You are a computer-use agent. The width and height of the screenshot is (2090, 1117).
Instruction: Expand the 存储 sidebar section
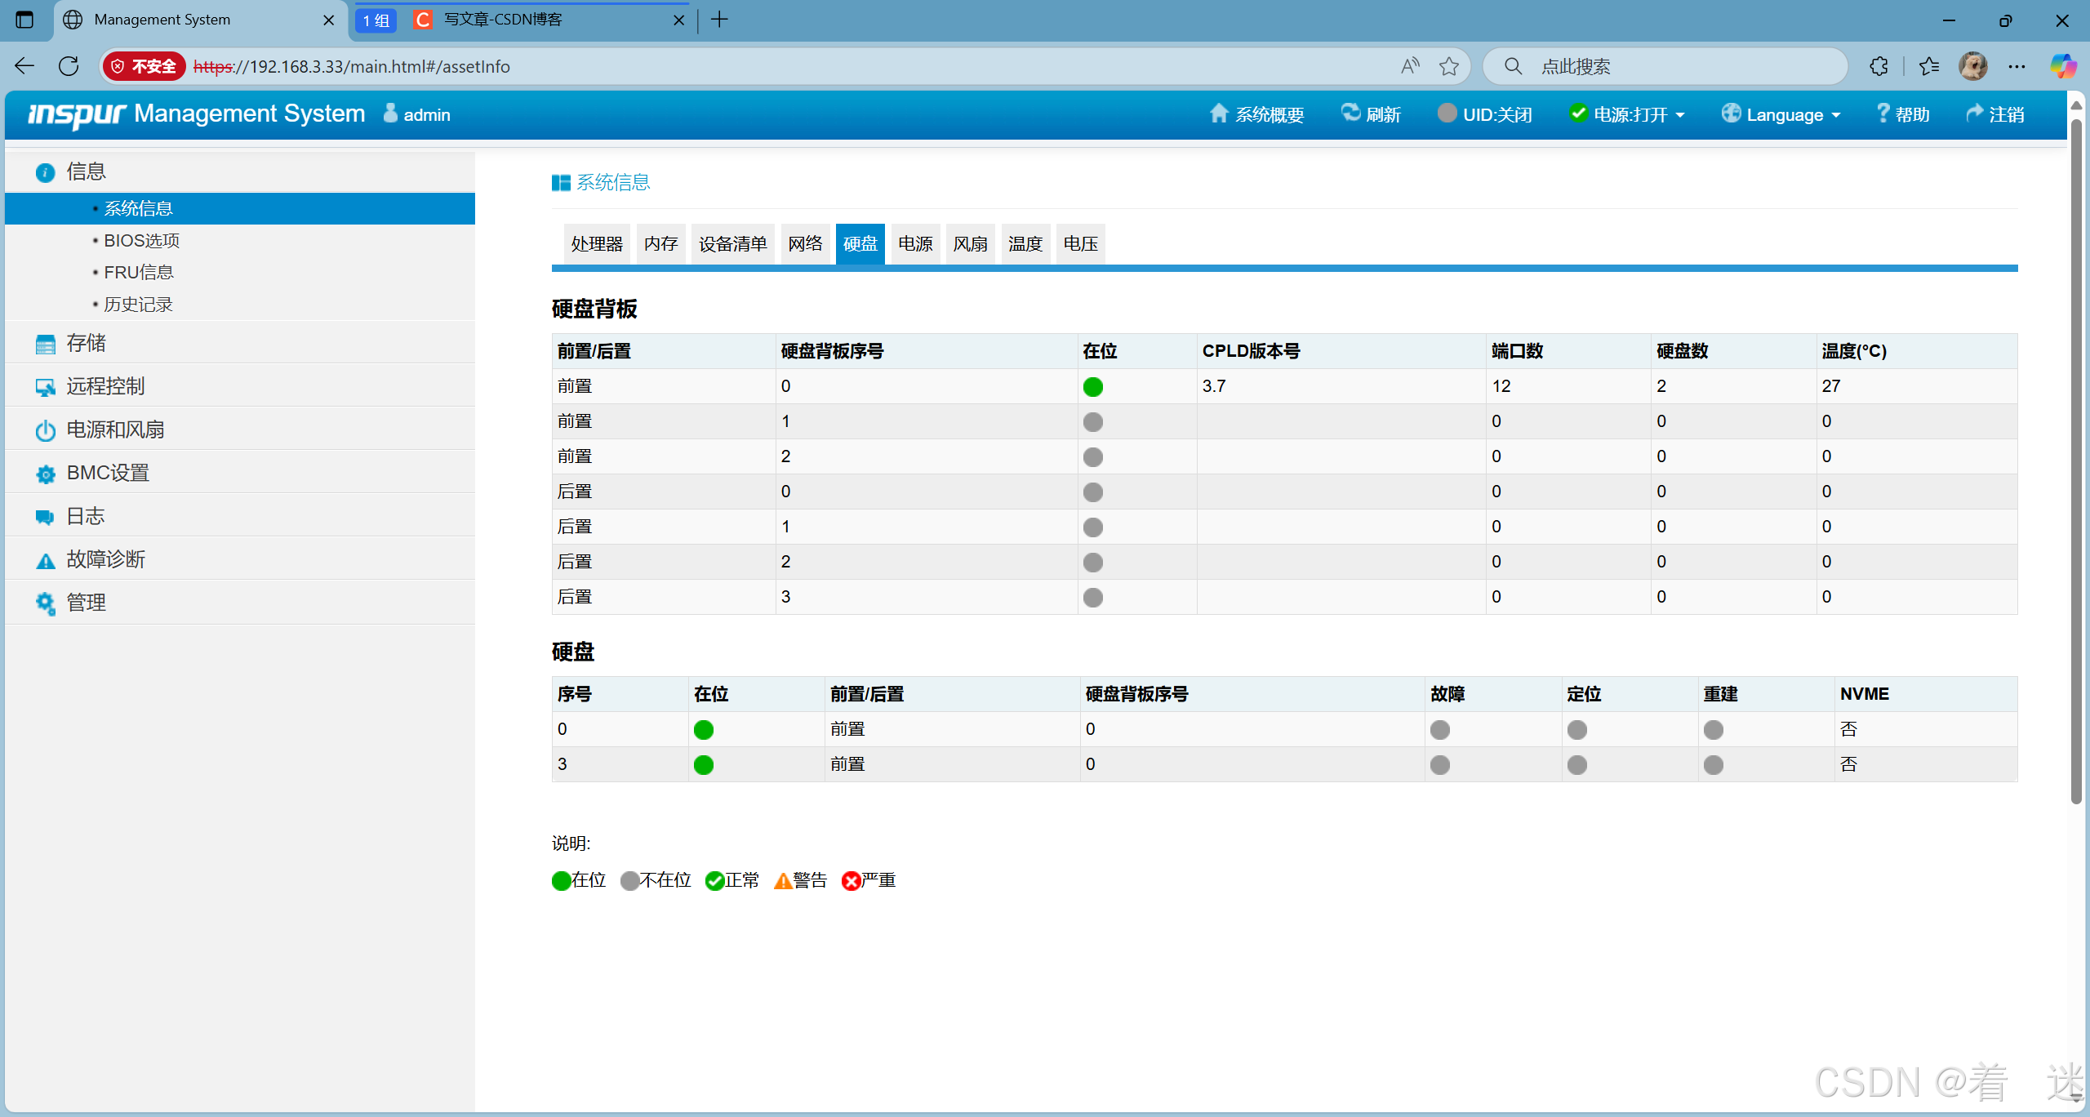click(x=86, y=343)
